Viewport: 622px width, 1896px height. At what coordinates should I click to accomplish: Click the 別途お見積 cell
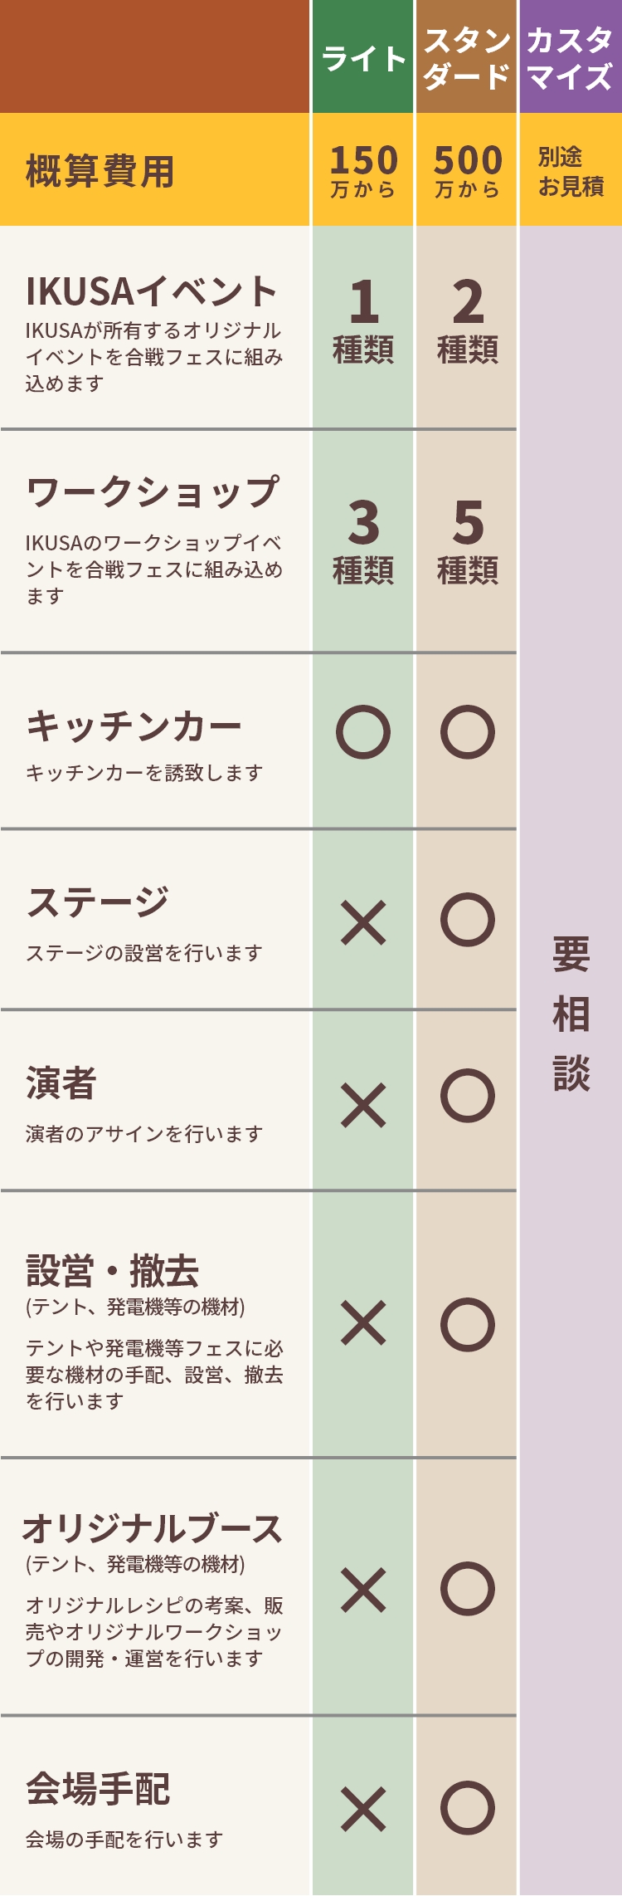[571, 171]
